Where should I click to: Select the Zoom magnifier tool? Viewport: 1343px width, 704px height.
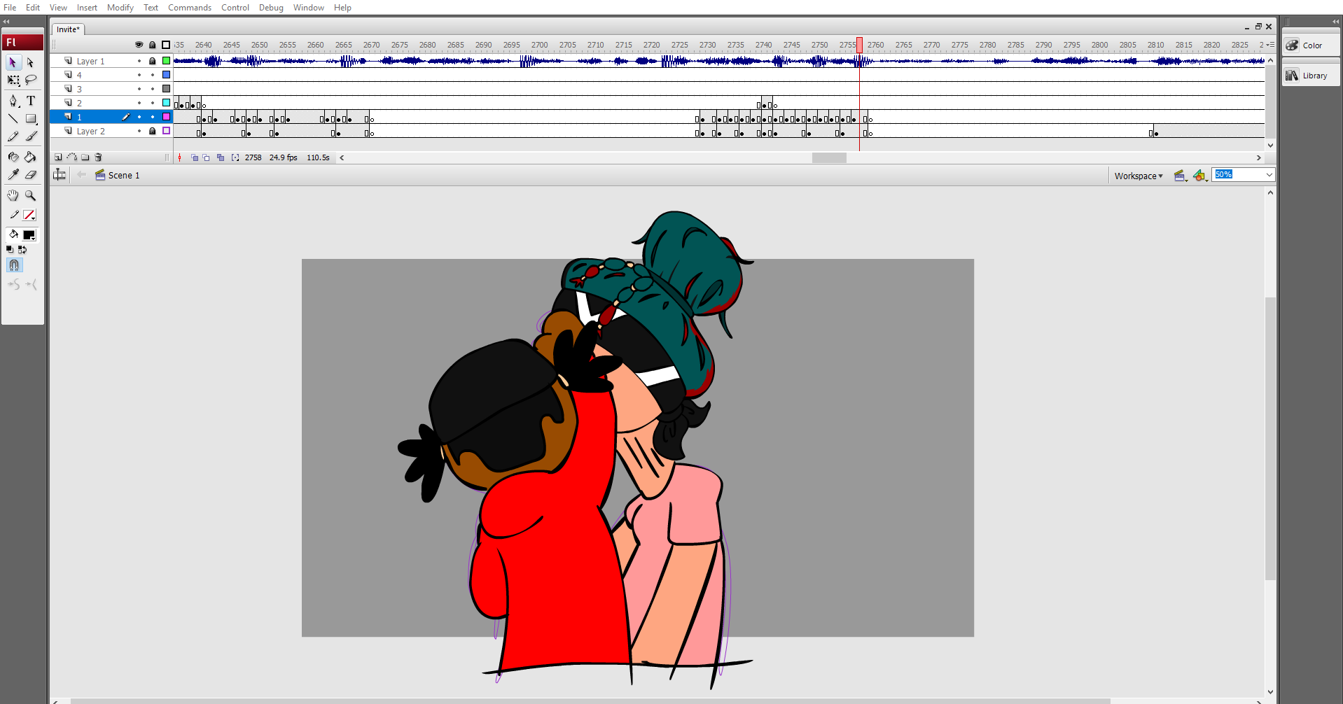pyautogui.click(x=31, y=195)
